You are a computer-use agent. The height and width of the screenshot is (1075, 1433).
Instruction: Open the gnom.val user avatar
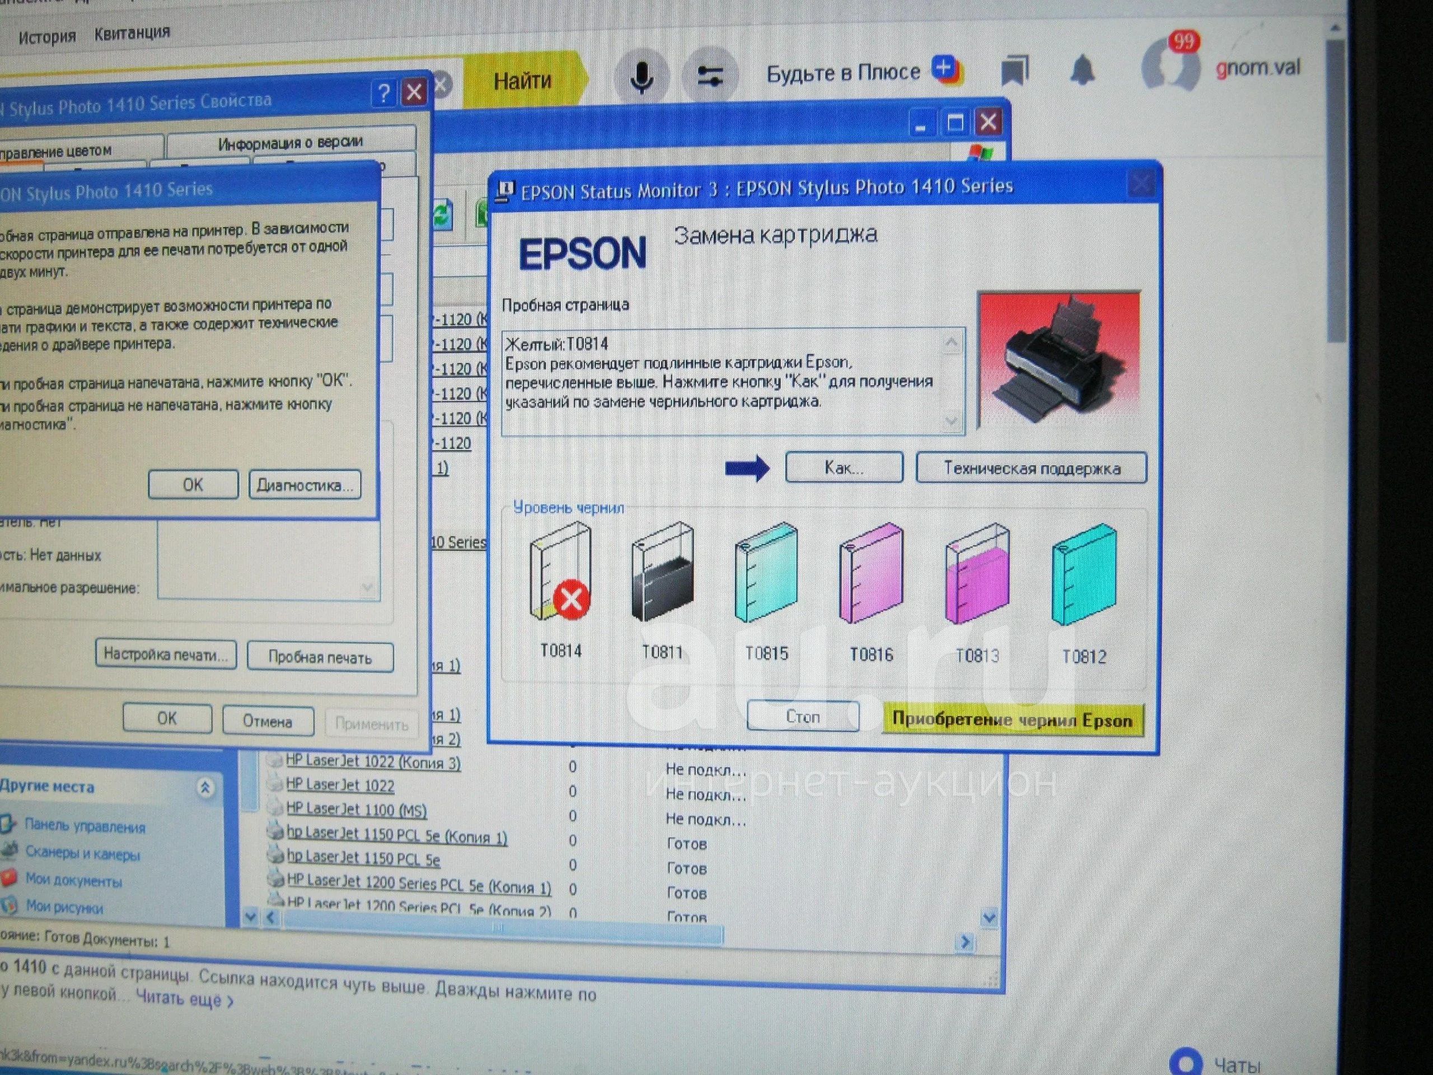[1170, 66]
